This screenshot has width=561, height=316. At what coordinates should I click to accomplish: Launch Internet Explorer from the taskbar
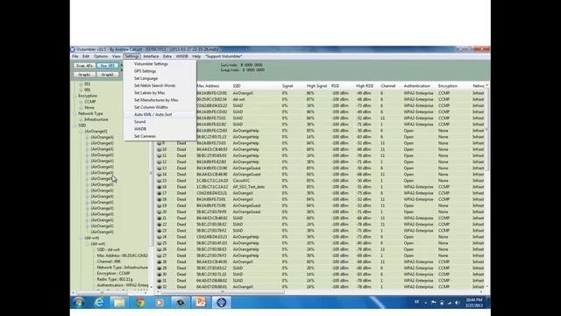(x=99, y=302)
